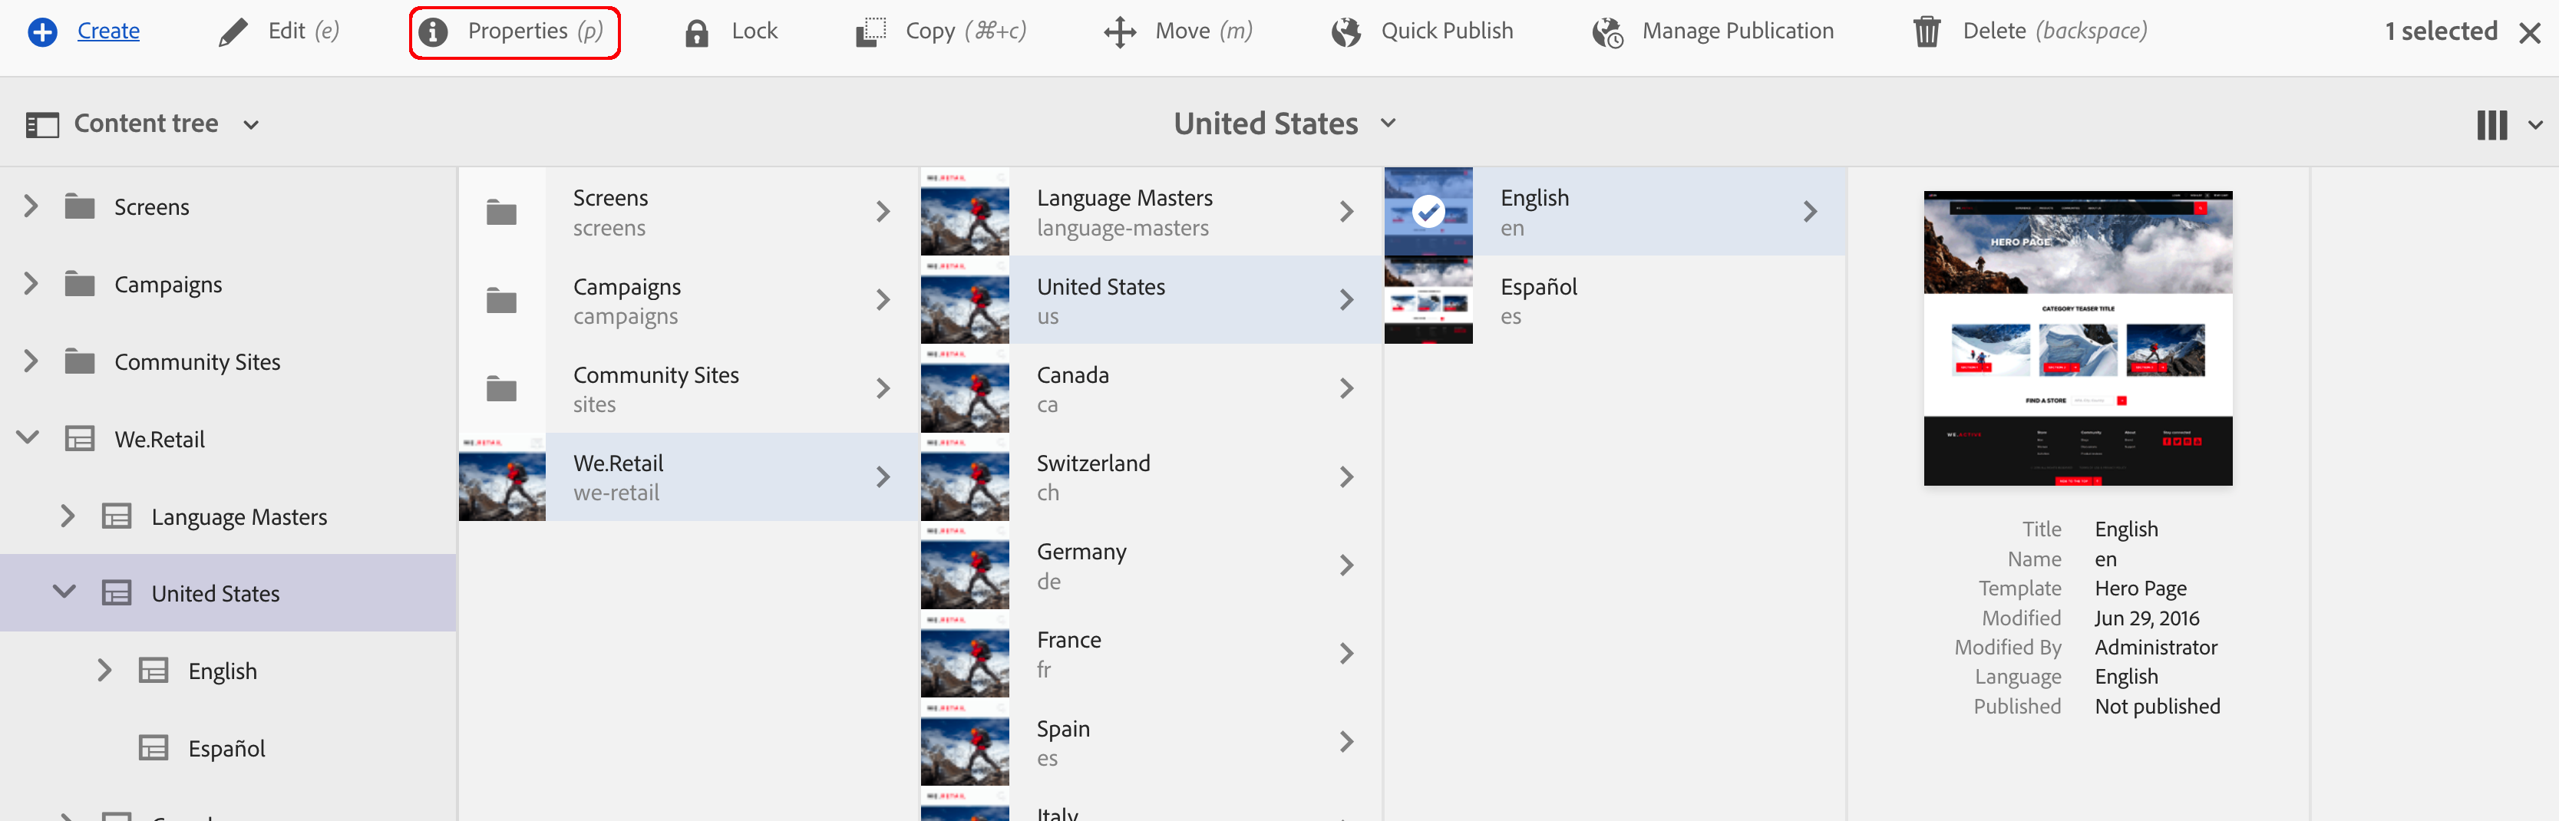Click the Content tree rail icon
The width and height of the screenshot is (2559, 821).
coord(41,124)
